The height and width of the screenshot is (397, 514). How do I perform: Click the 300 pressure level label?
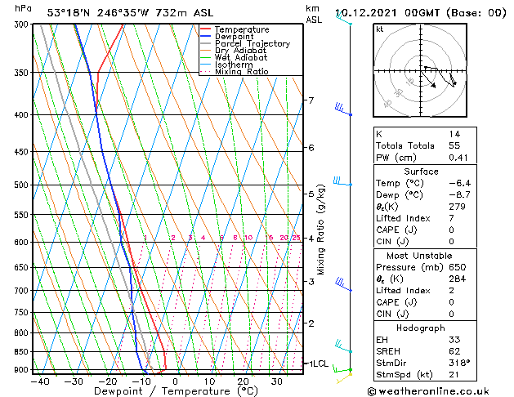click(x=23, y=25)
